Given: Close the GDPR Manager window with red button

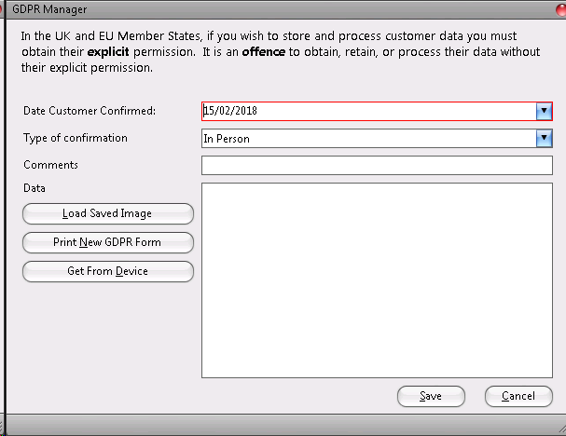Looking at the screenshot, I should point(561,9).
